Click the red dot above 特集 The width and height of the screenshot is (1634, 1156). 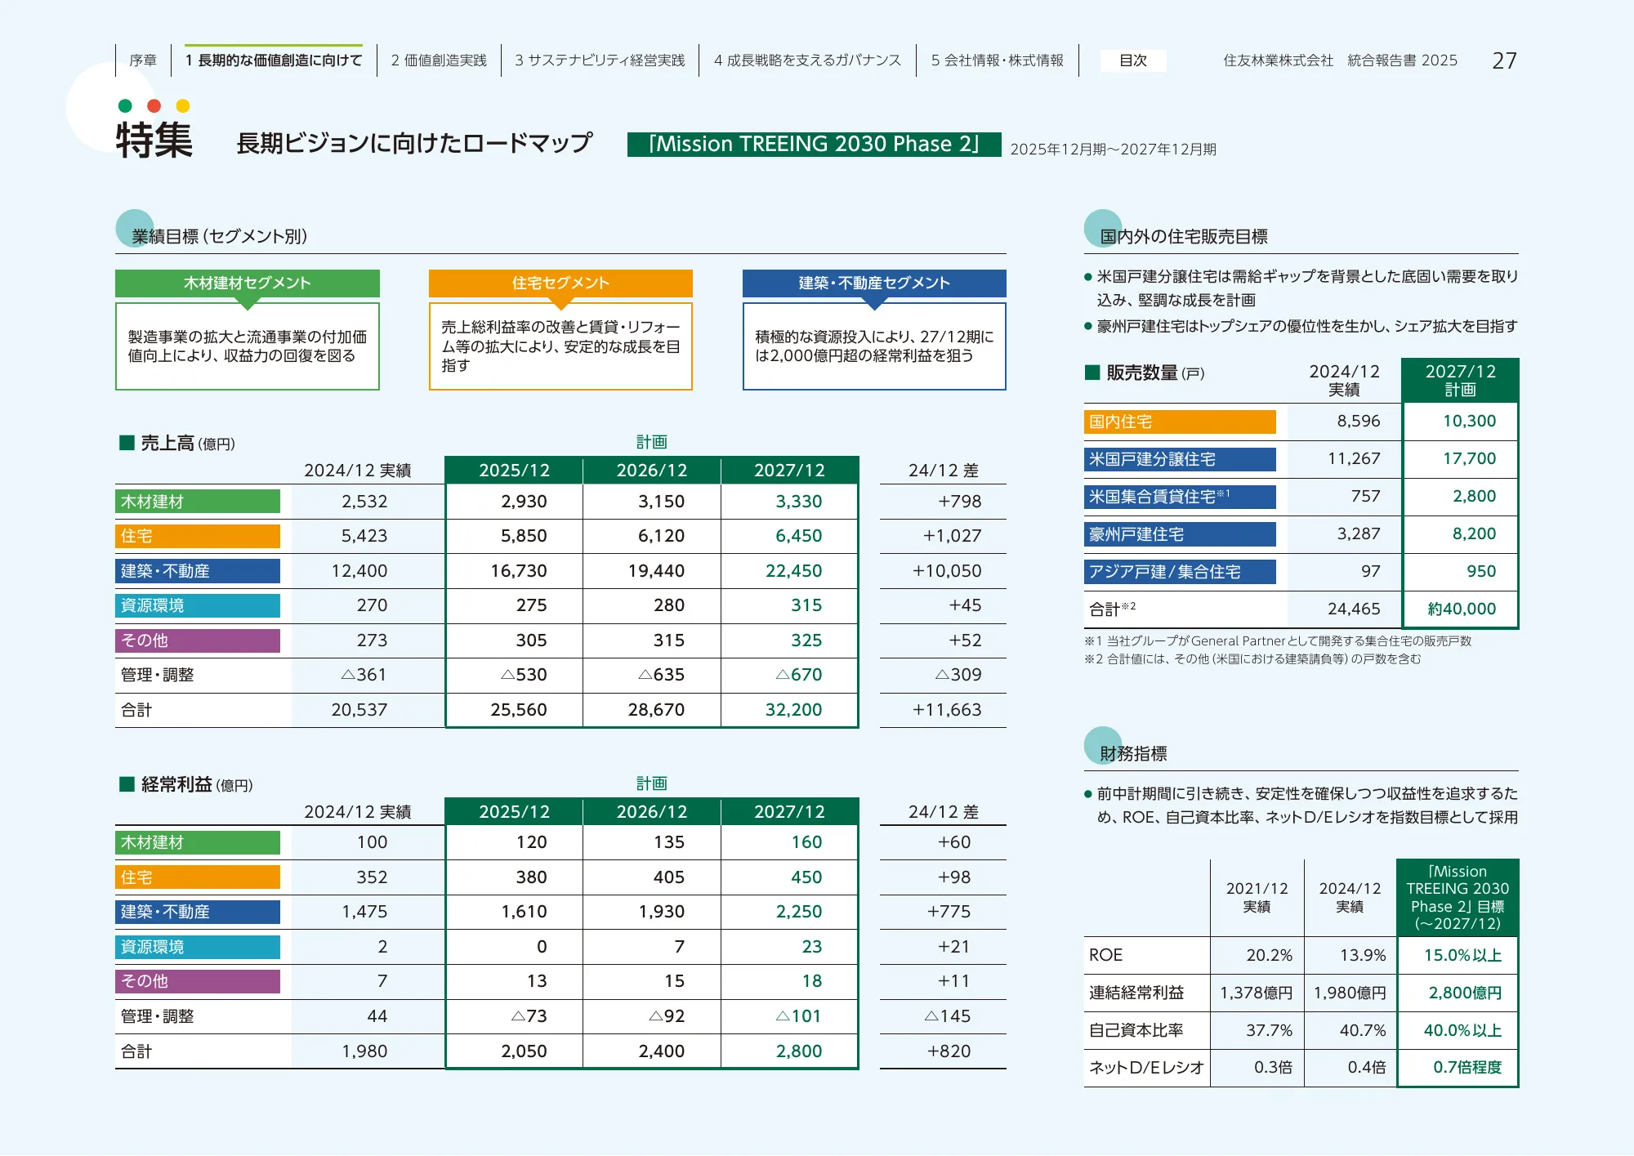point(154,105)
